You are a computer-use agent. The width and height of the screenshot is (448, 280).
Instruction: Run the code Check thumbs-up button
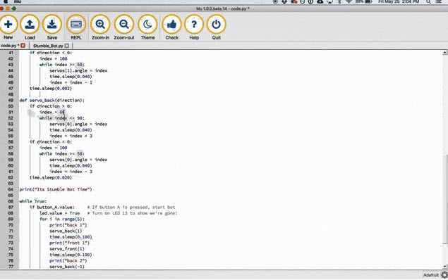[171, 27]
